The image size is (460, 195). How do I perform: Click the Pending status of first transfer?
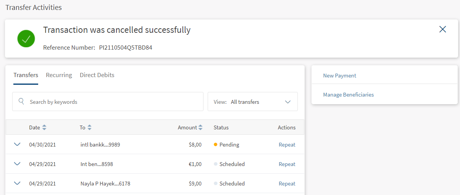click(229, 145)
